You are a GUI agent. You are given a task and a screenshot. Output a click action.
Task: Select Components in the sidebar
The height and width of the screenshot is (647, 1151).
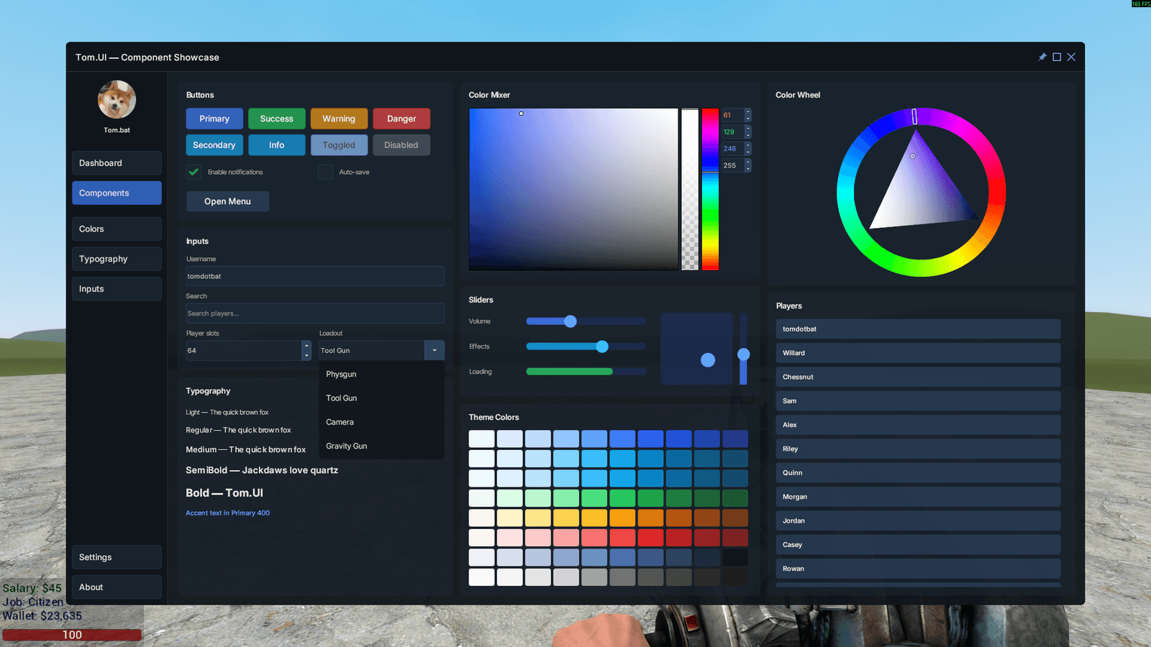coord(117,193)
